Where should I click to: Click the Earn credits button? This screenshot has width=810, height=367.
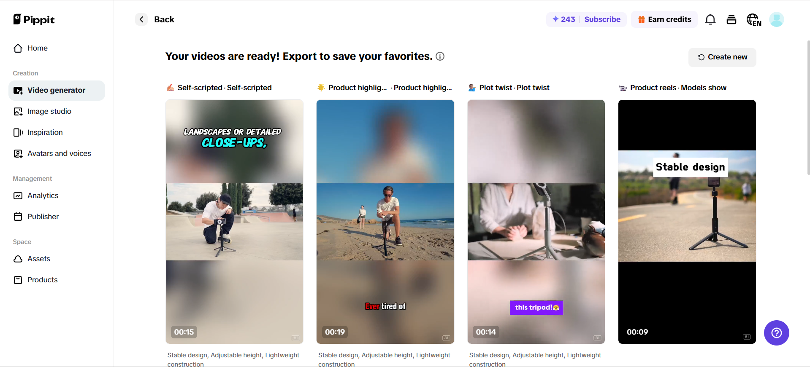point(664,19)
